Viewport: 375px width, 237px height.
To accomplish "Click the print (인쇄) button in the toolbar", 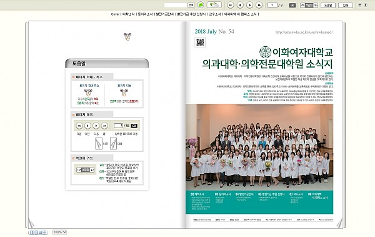I will click(346, 5).
